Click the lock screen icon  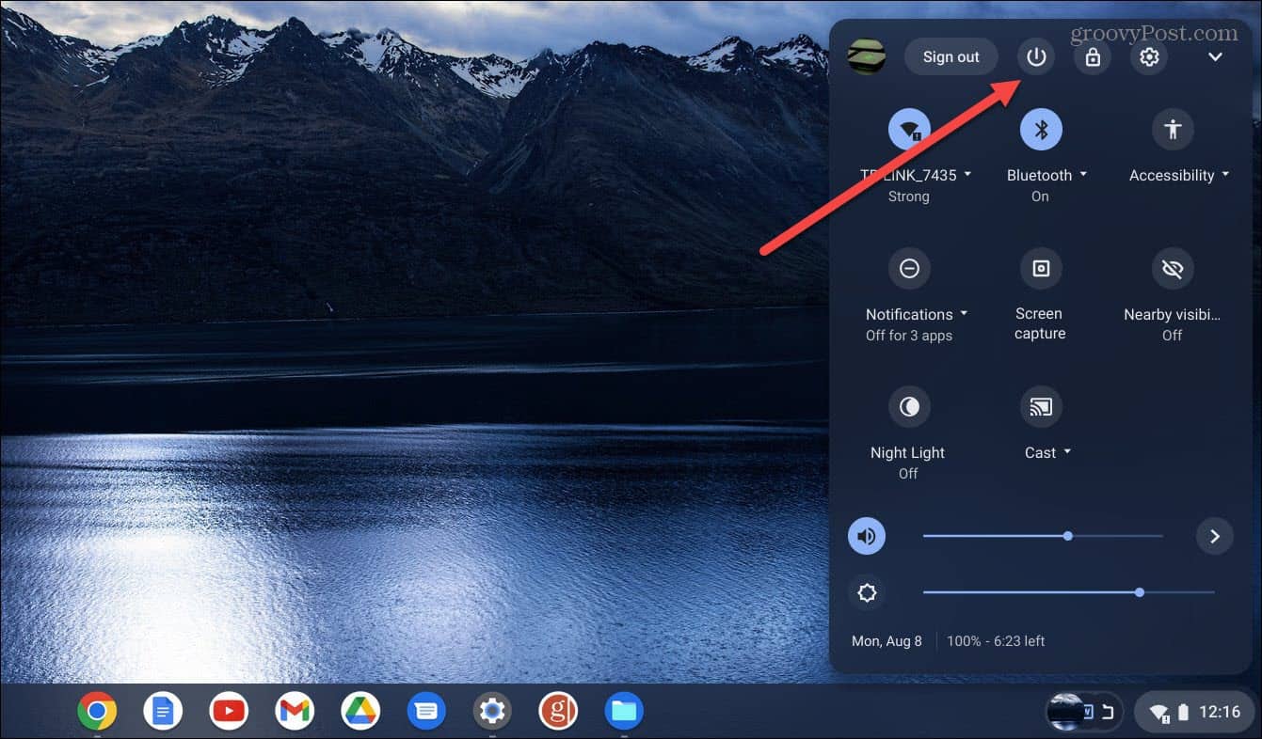tap(1093, 56)
